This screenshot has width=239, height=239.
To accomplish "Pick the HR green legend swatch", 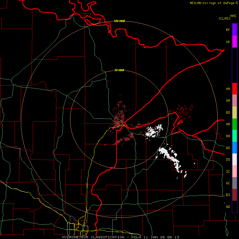I will click(234, 124).
